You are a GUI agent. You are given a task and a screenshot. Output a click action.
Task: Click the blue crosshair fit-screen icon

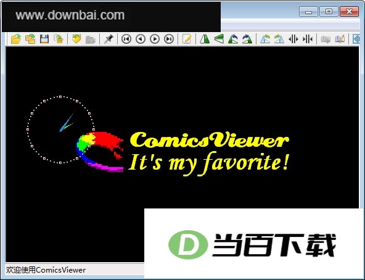[x=356, y=39]
